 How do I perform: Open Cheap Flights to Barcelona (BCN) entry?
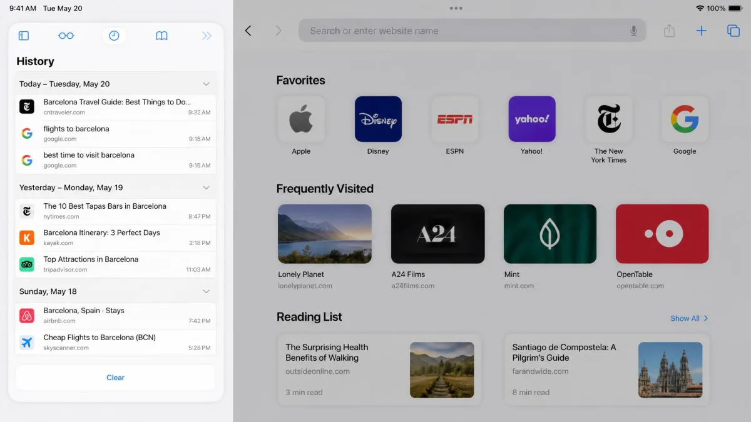116,342
